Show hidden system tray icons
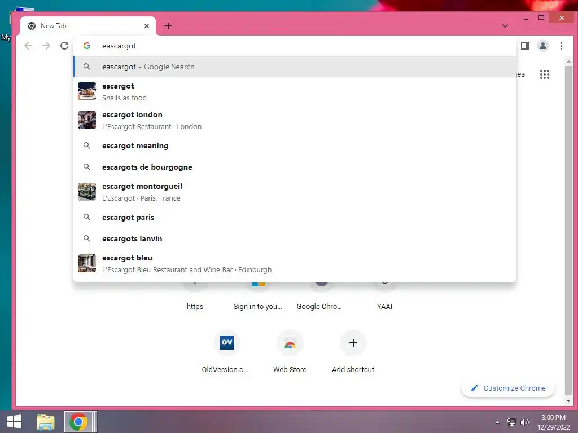The image size is (578, 433). coord(498,422)
